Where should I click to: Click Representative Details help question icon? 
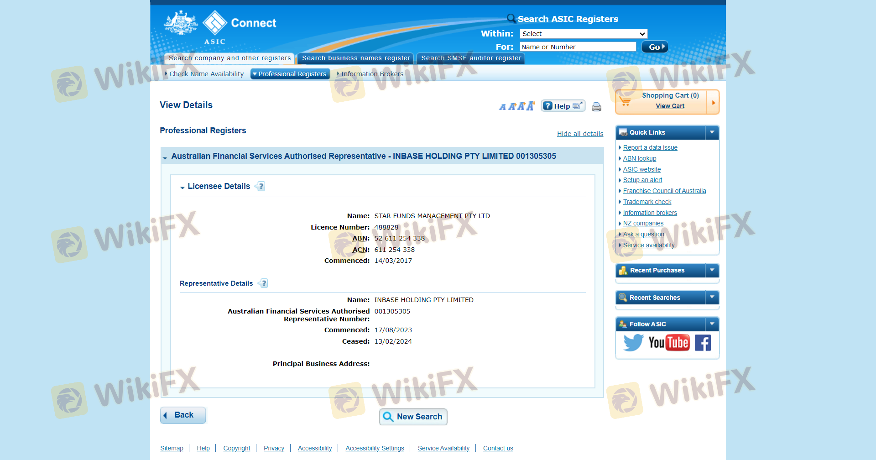[x=263, y=283]
